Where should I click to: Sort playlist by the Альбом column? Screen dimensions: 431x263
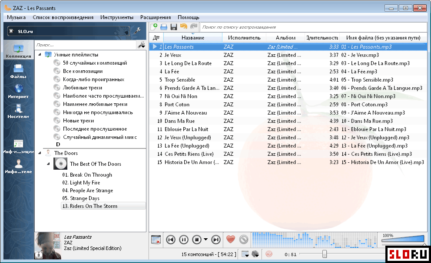[285, 38]
